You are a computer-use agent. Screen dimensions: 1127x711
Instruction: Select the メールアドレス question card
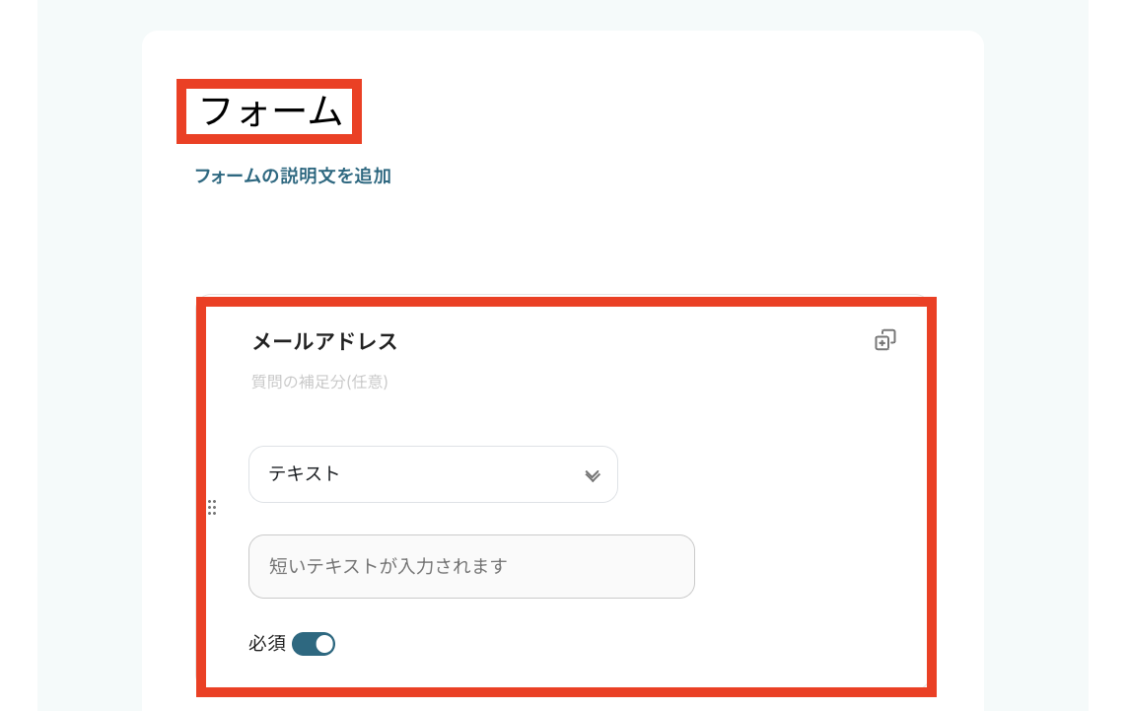566,497
